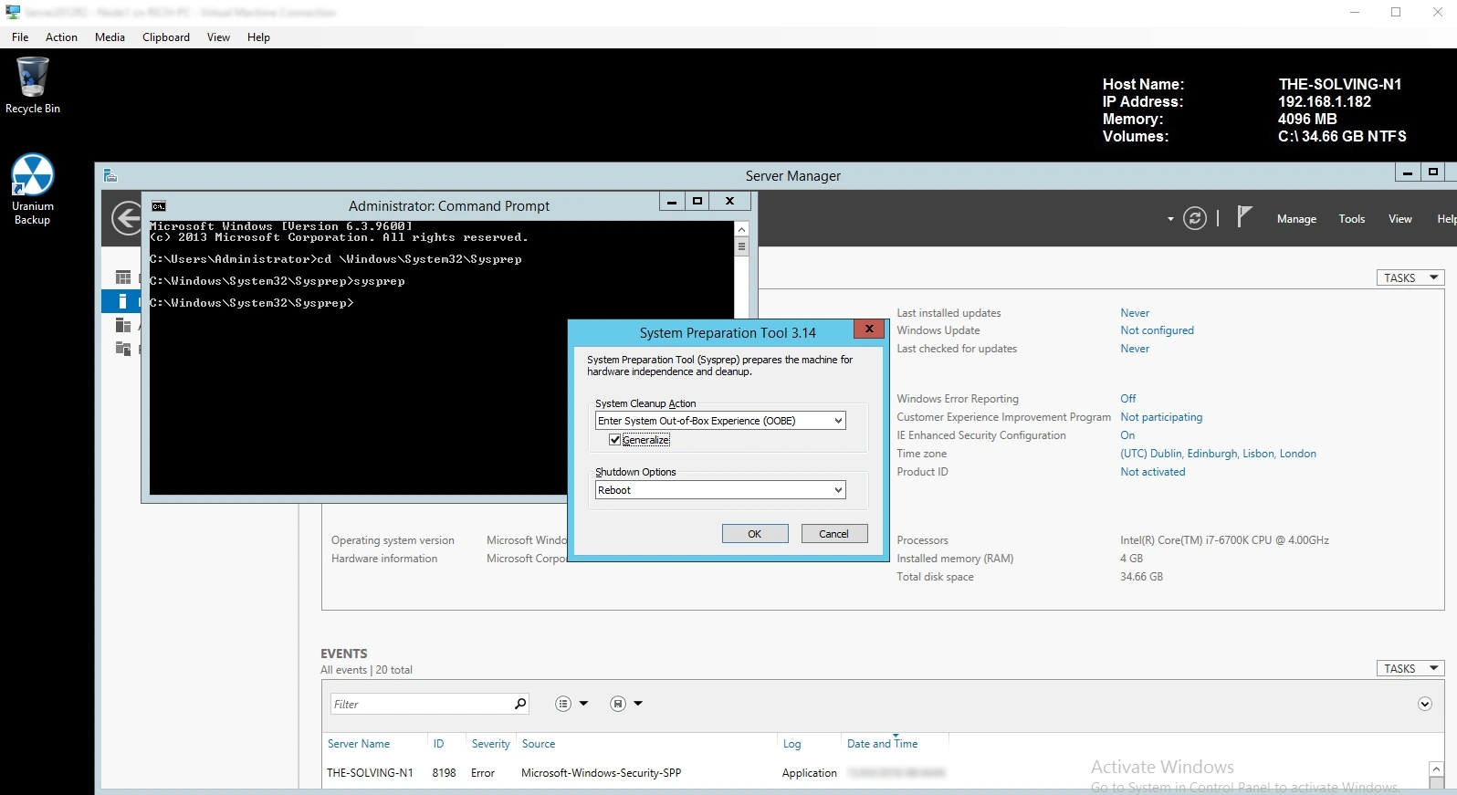
Task: Open the Action menu
Action: coord(61,37)
